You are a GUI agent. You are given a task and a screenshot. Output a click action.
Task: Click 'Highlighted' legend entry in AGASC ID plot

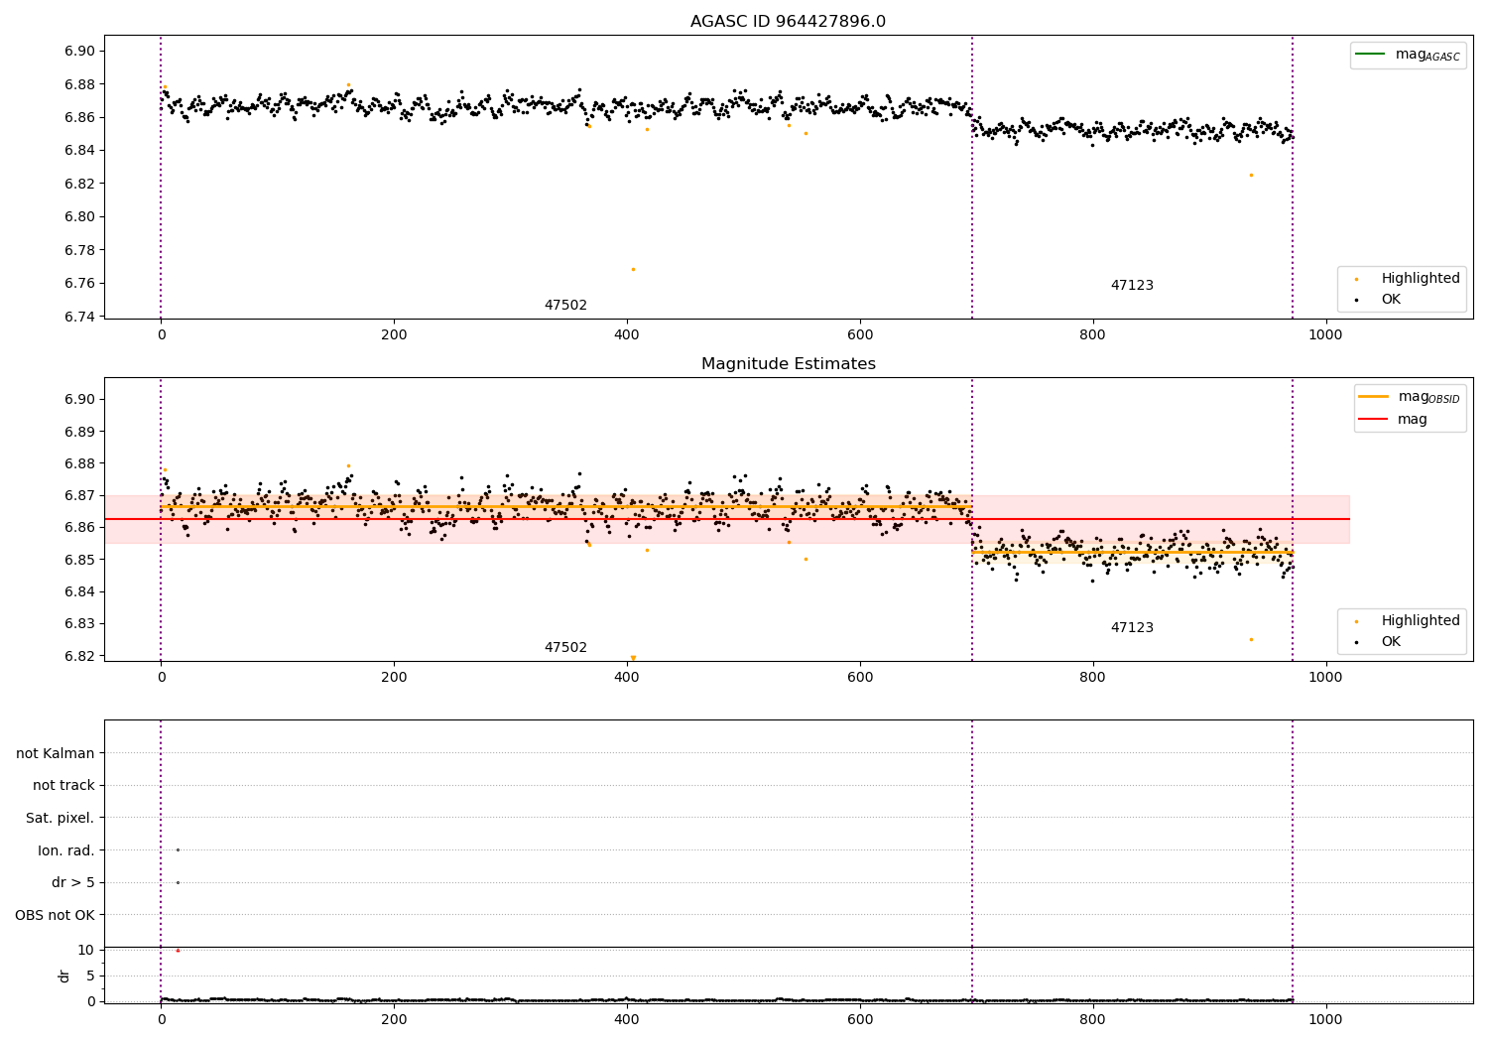[x=1420, y=279]
